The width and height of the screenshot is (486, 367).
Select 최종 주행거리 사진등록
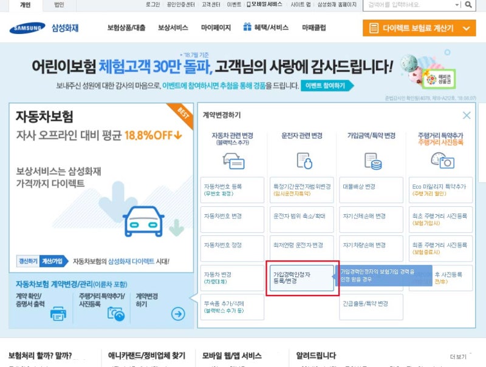(441, 249)
